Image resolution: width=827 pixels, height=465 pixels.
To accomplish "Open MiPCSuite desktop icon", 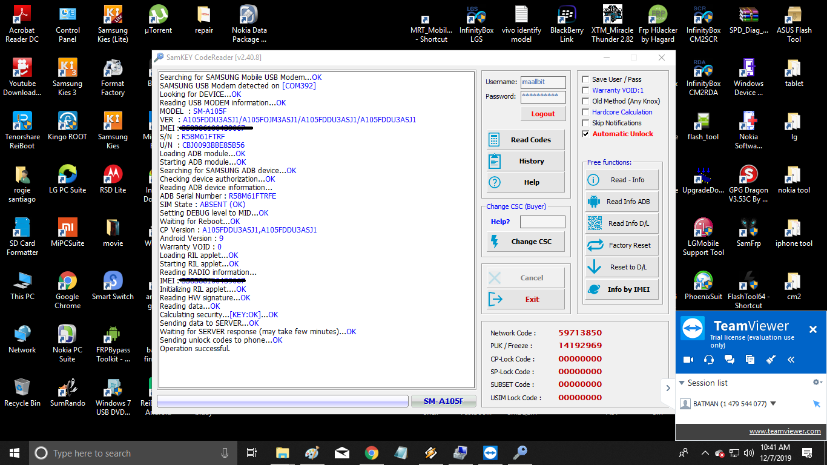I will pyautogui.click(x=68, y=232).
